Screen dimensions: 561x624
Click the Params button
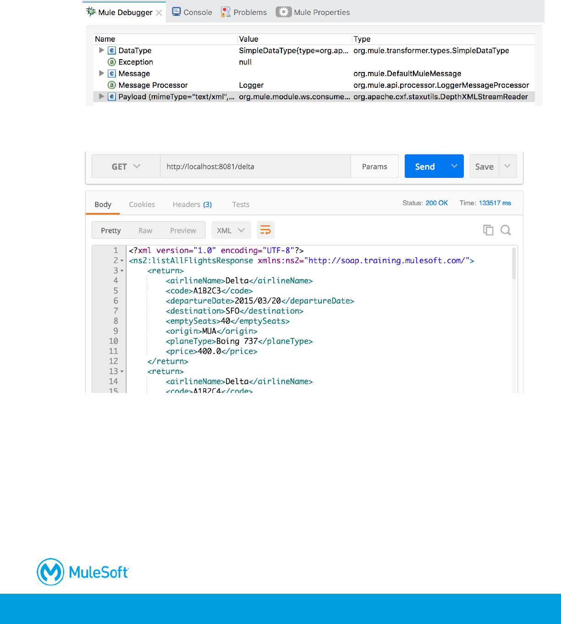click(x=374, y=166)
